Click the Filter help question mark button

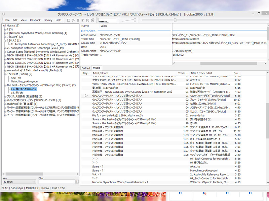[77, 182]
